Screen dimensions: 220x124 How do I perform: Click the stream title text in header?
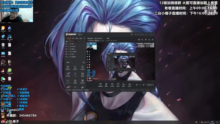pos(96,38)
